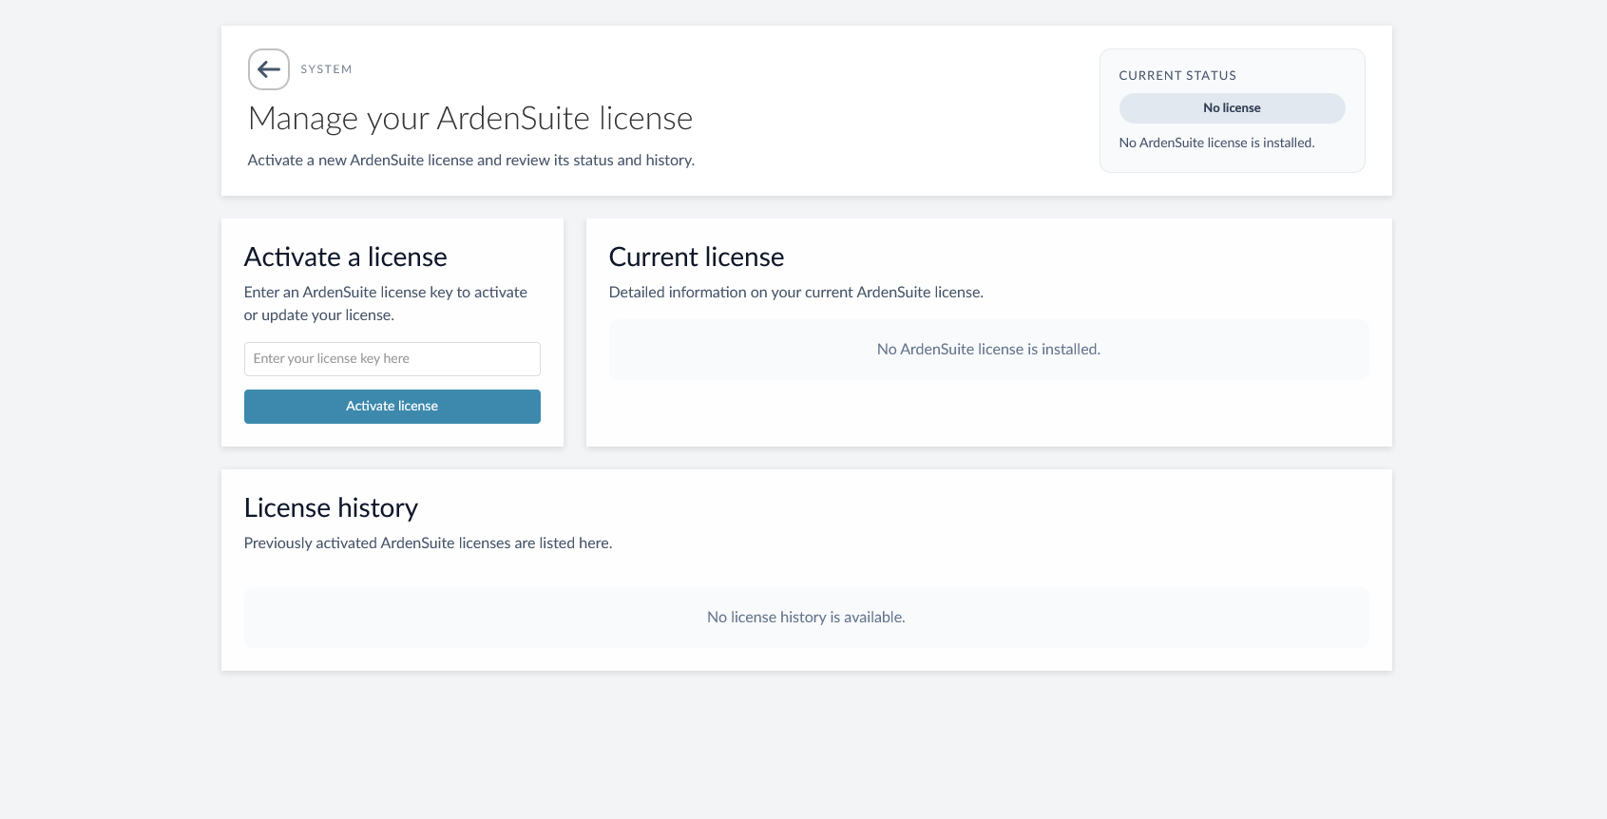Image resolution: width=1607 pixels, height=819 pixels.
Task: Click 'Detailed information on your current ArdenSuite license.'
Action: pyautogui.click(x=796, y=293)
